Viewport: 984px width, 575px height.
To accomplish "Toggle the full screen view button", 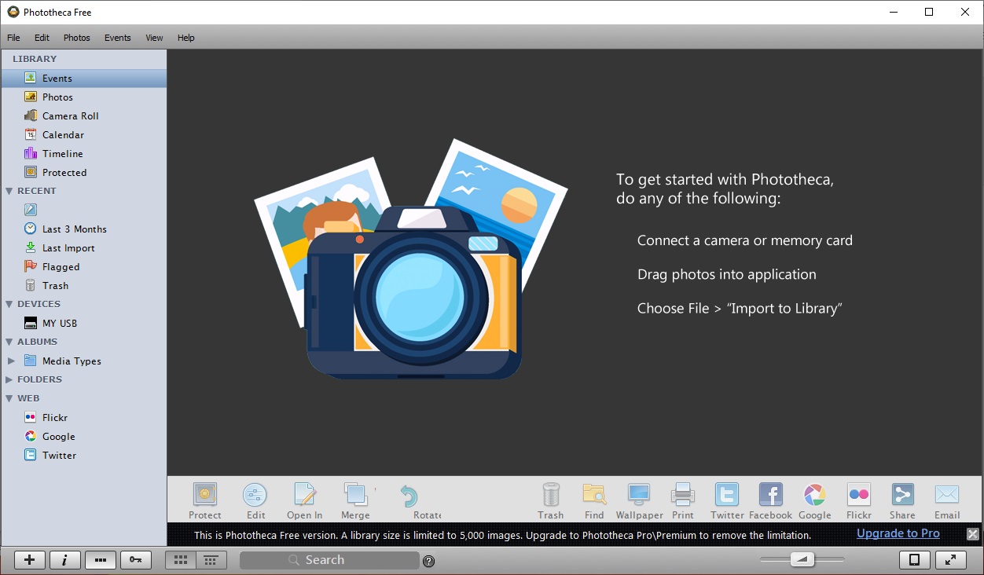I will click(x=951, y=560).
